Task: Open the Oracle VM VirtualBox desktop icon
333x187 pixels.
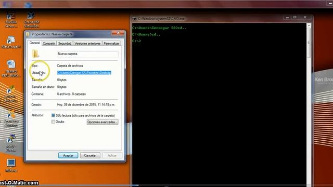Action: (31, 20)
